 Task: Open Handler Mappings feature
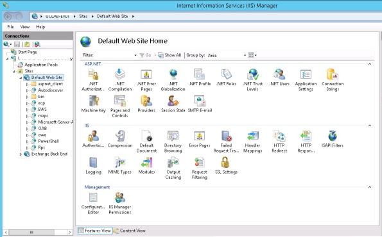click(253, 142)
